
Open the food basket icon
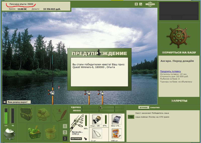pos(35,132)
